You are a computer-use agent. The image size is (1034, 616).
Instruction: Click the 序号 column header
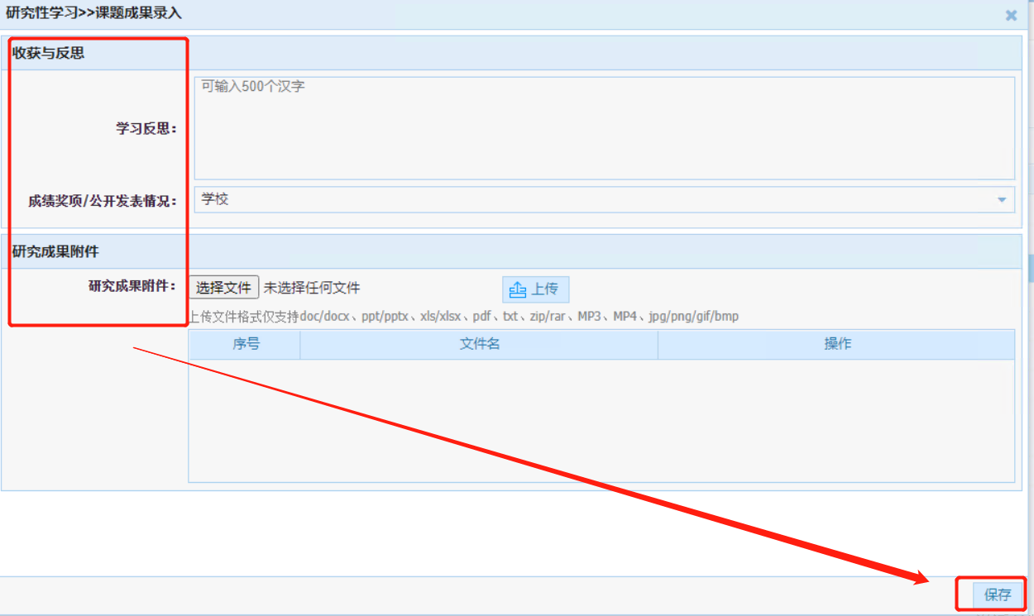[x=246, y=344]
